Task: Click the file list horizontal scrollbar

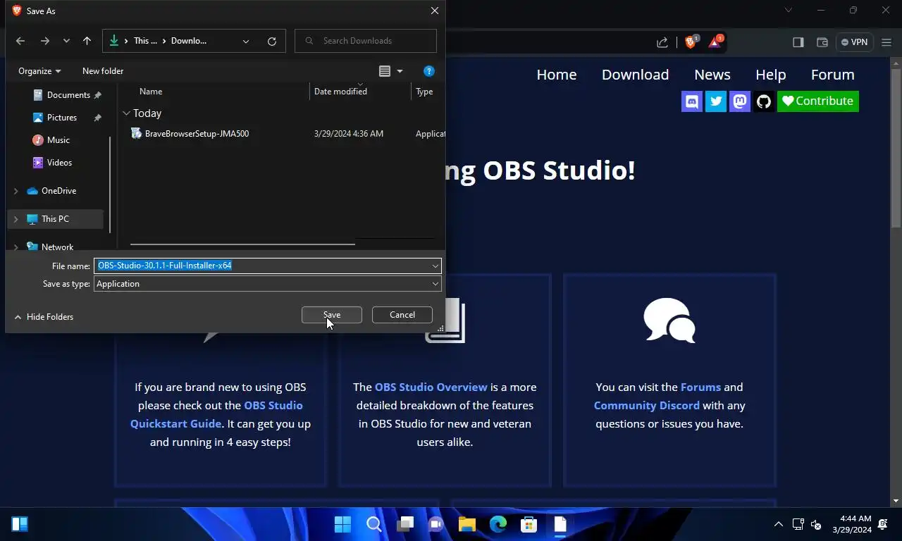Action: (242, 244)
